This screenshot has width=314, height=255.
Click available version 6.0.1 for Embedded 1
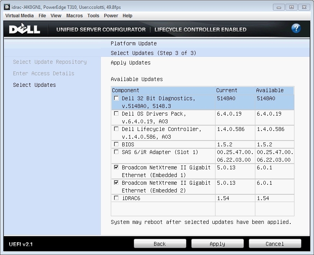pos(265,167)
